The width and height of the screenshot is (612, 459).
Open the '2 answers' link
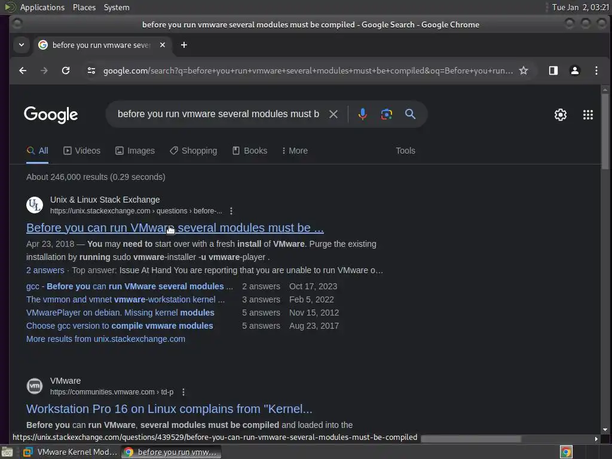45,271
